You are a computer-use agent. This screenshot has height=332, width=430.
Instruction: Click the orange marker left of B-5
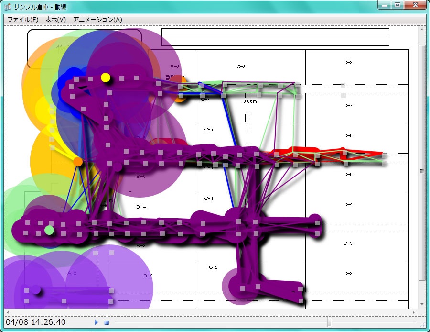coord(78,162)
